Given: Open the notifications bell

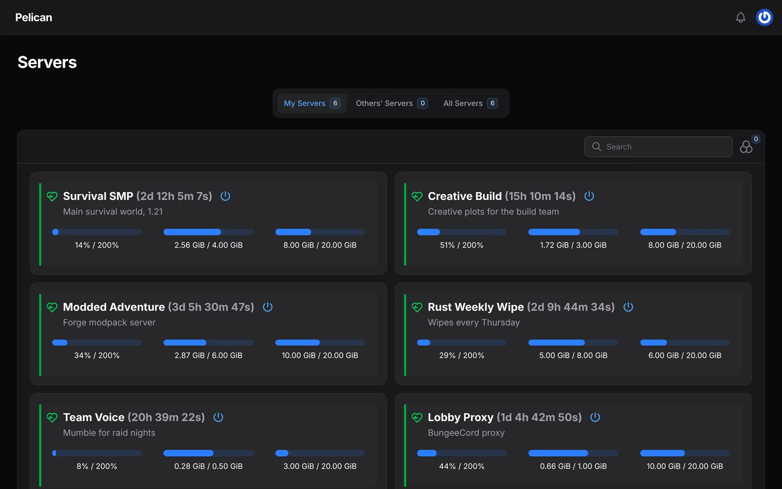Looking at the screenshot, I should 740,18.
